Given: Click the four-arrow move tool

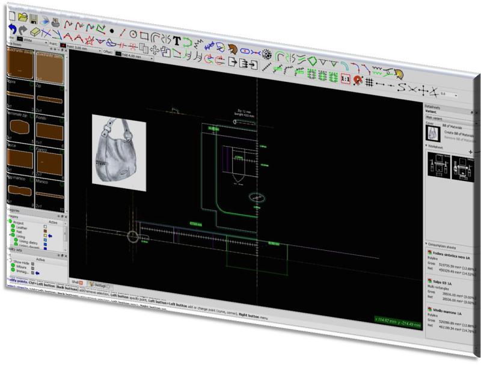Looking at the screenshot, I should pos(155,50).
